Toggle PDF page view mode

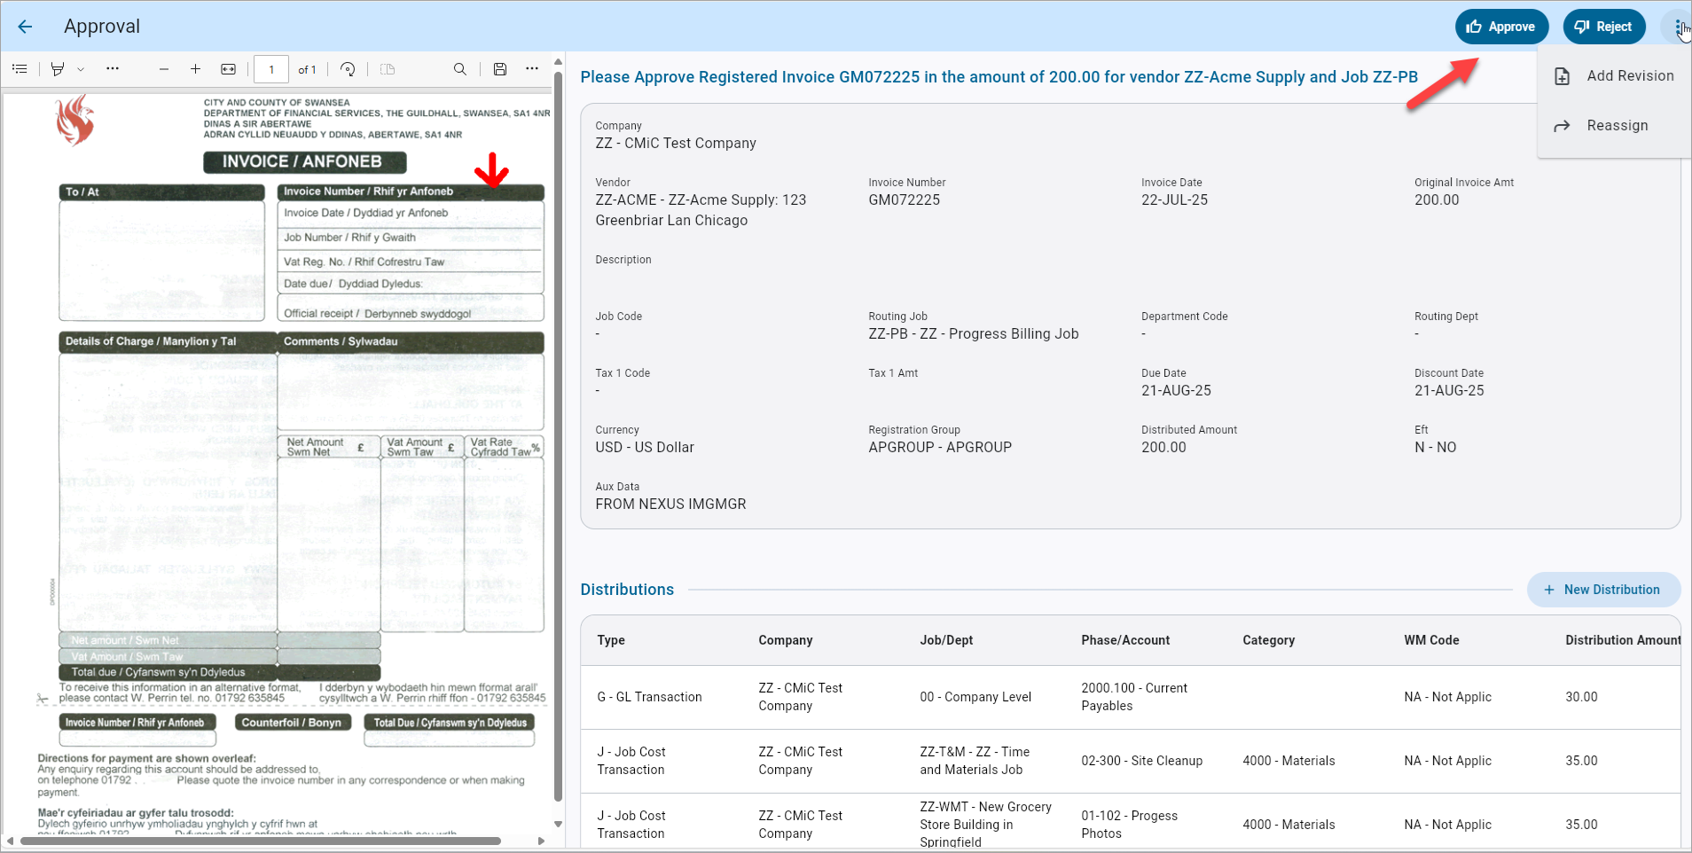[x=388, y=69]
